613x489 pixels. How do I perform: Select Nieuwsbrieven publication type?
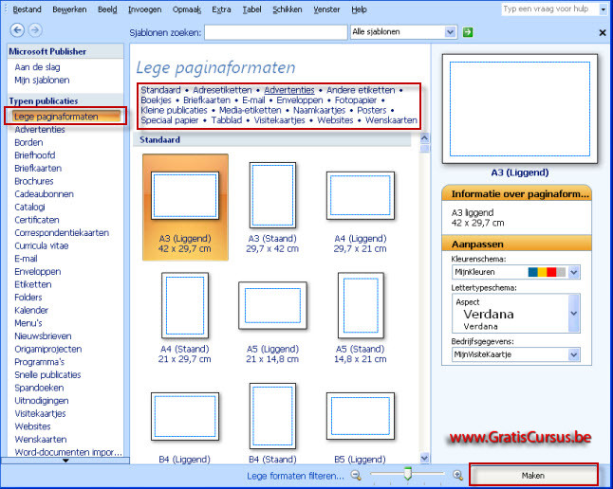tap(43, 336)
